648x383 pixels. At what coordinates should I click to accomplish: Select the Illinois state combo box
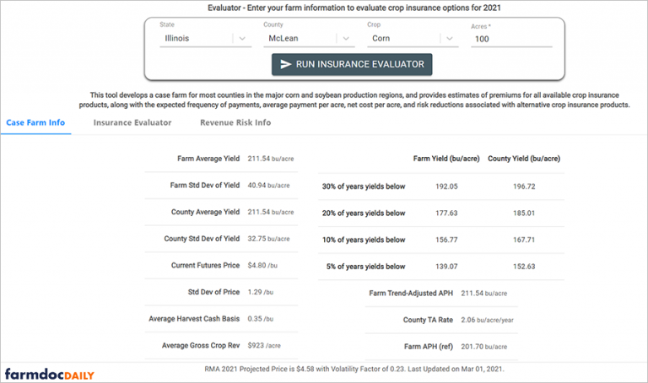pos(205,39)
